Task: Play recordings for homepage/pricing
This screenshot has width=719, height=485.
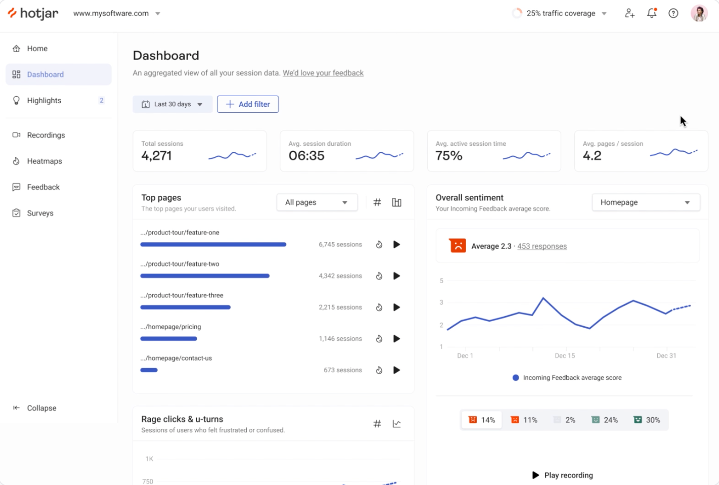Action: coord(397,339)
